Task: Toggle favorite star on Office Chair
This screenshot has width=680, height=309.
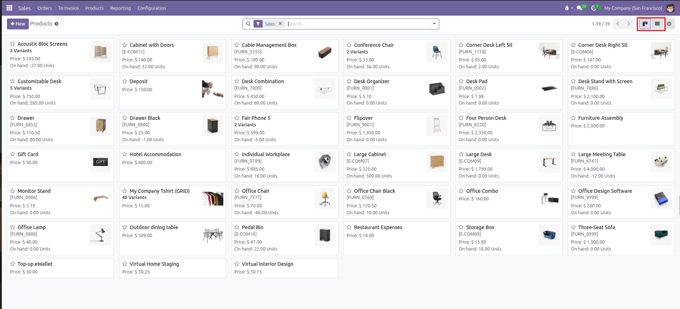Action: pos(237,191)
